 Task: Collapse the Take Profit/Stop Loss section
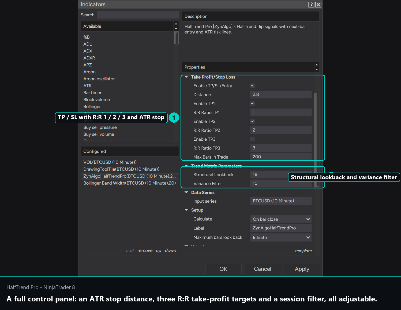point(186,77)
